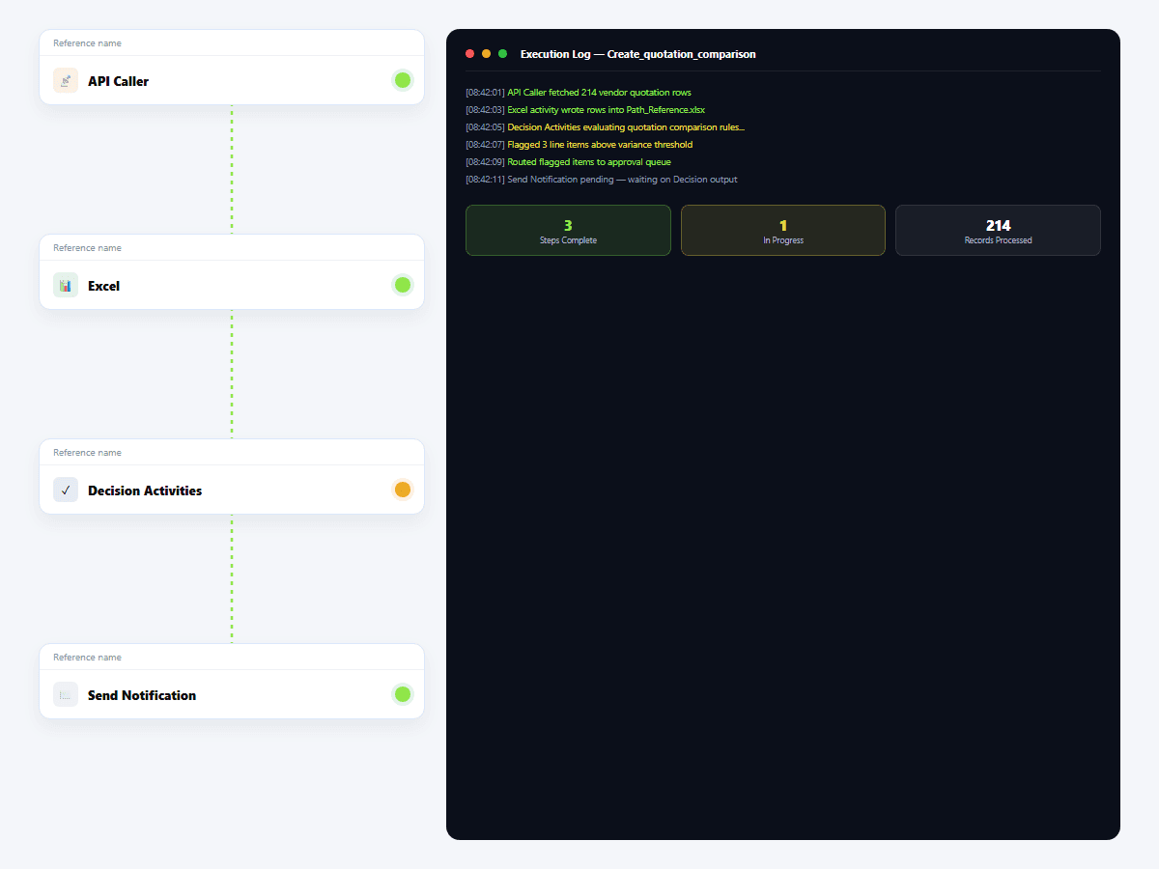
Task: Open the Steps Complete stat card
Action: tap(568, 230)
